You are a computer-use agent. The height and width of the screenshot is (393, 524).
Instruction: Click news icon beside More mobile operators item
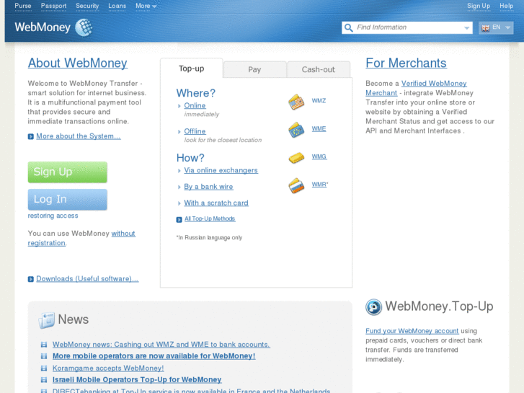pos(44,356)
